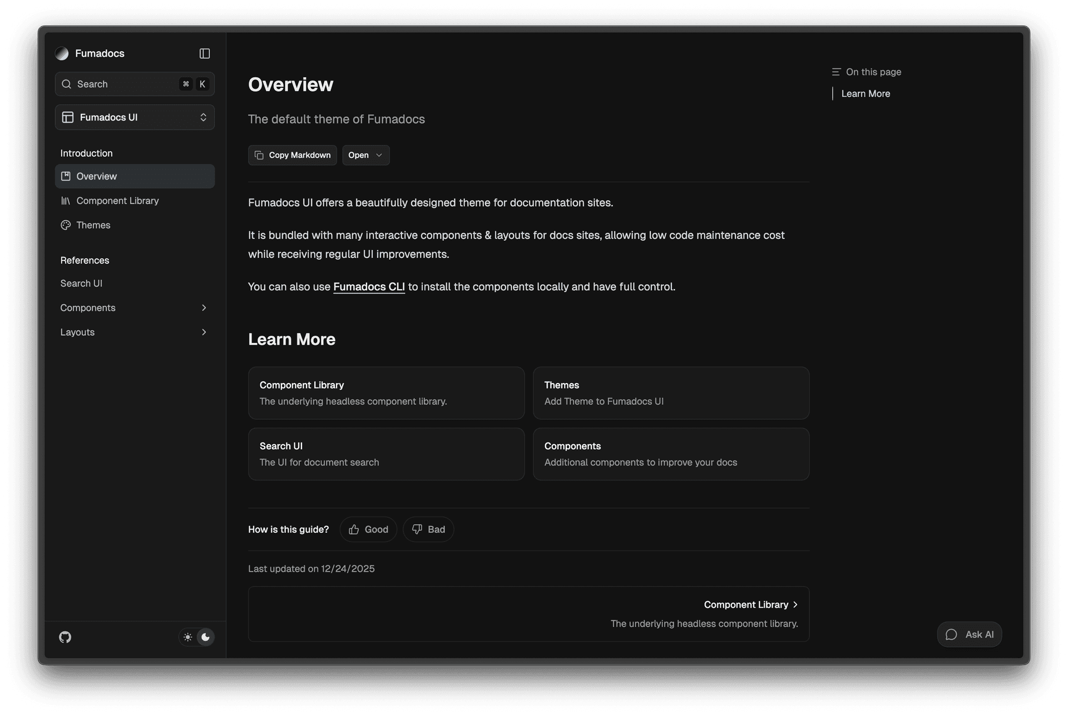Click the search magnifier icon

click(x=66, y=84)
